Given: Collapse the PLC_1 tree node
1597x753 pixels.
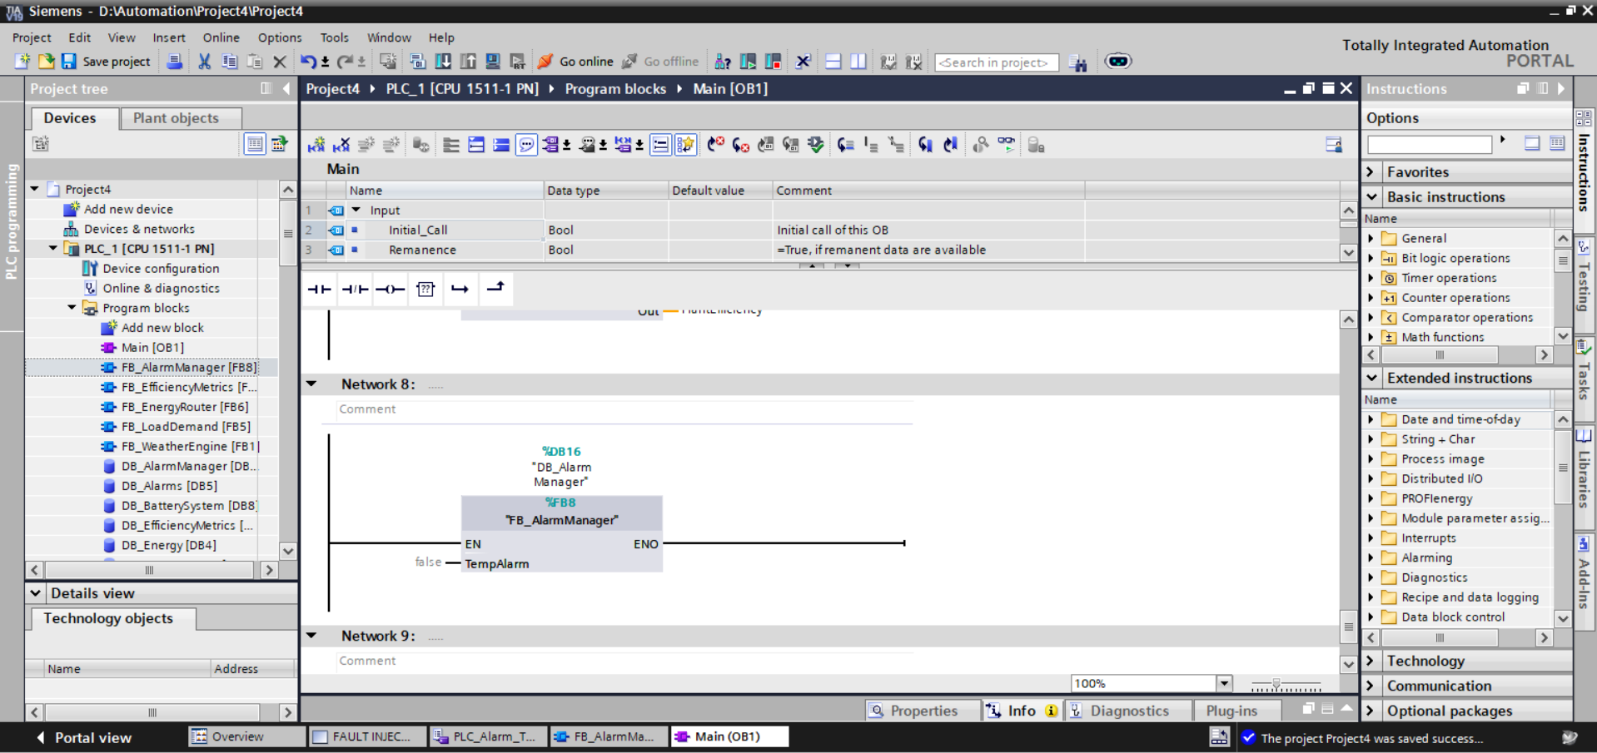Looking at the screenshot, I should point(53,249).
